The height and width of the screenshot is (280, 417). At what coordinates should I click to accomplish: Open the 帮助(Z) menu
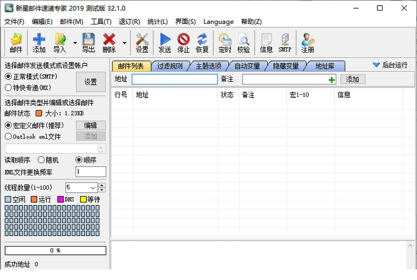[251, 22]
